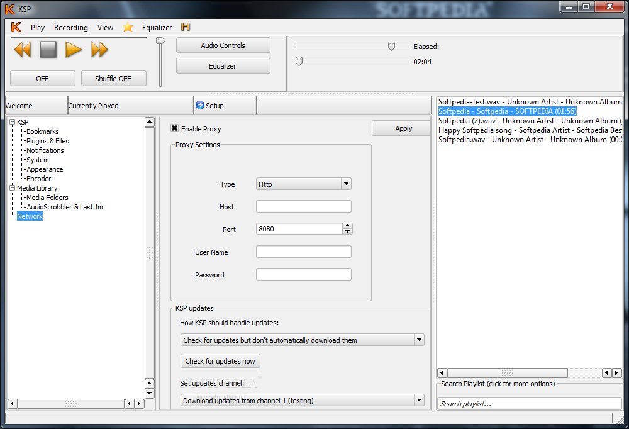Click the Equalizer button under Audio Controls
Image resolution: width=629 pixels, height=429 pixels.
pos(223,66)
